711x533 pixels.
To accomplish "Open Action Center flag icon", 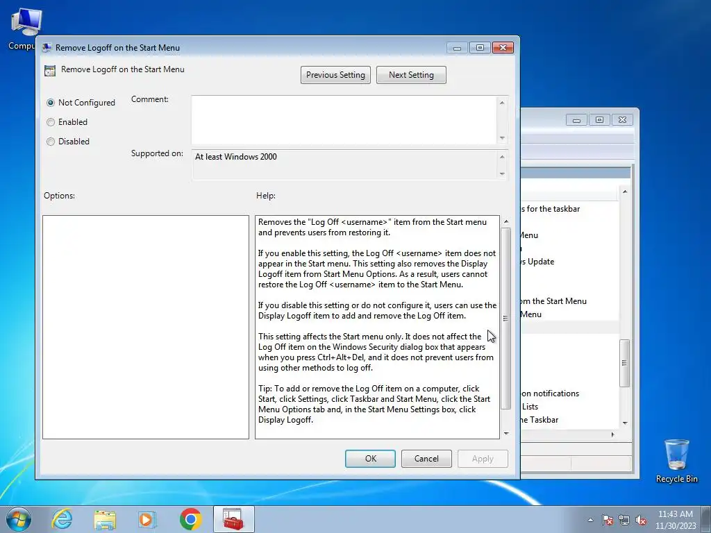I will point(608,520).
